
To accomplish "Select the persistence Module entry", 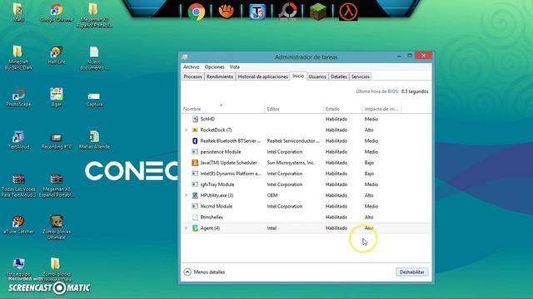I will click(x=306, y=151).
